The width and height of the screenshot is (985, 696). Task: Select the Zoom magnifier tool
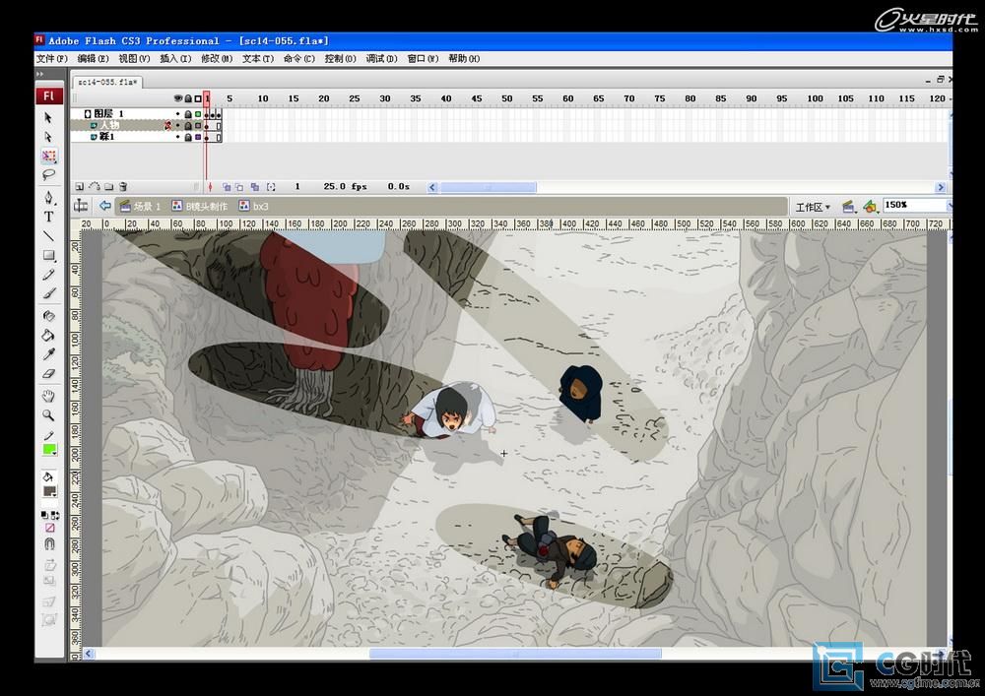[x=48, y=415]
